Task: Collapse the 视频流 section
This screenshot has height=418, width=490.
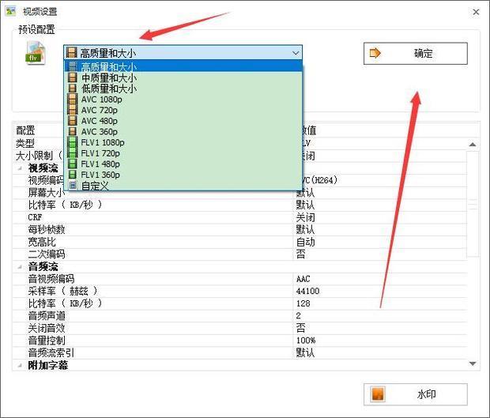Action: 20,168
